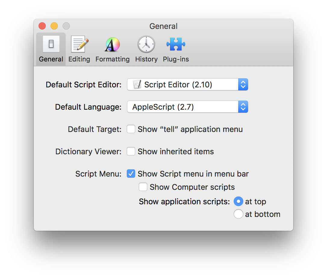Minimize the General preferences window
Viewport: 327px width, 279px height.
click(54, 26)
